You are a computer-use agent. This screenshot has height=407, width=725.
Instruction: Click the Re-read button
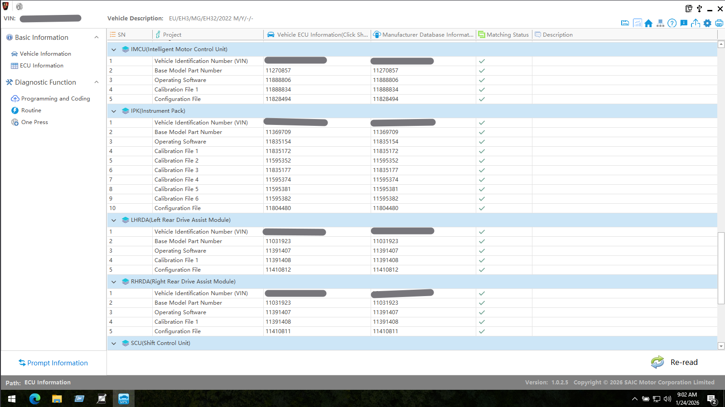[675, 362]
